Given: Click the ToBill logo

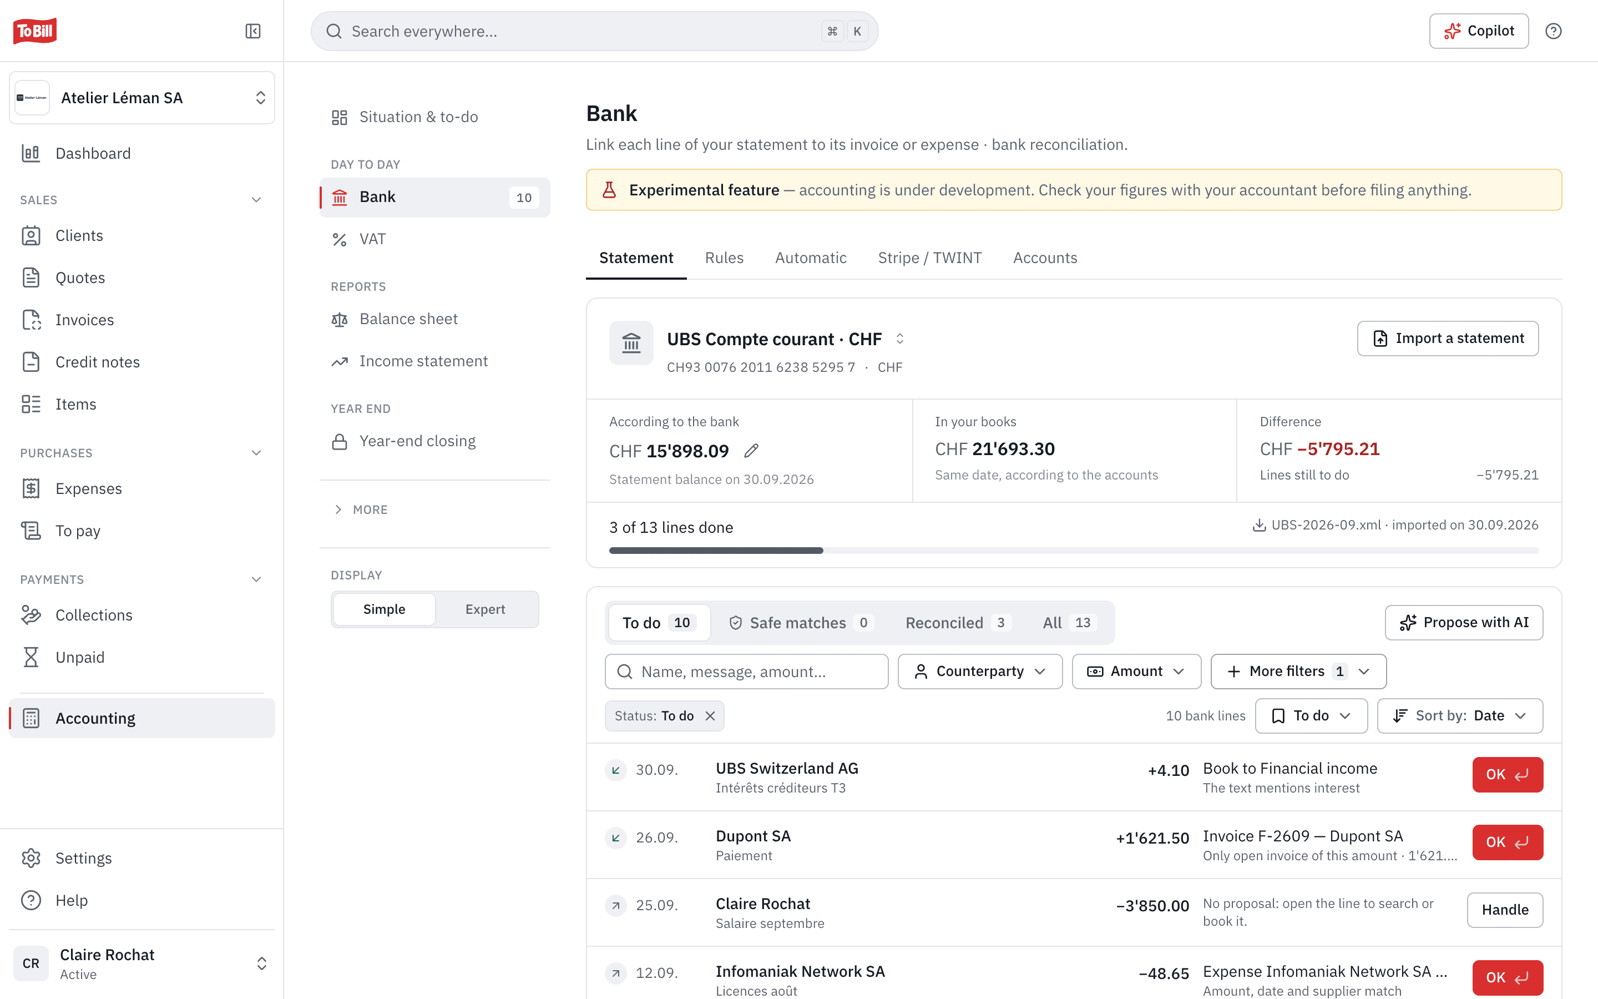Looking at the screenshot, I should 35,31.
